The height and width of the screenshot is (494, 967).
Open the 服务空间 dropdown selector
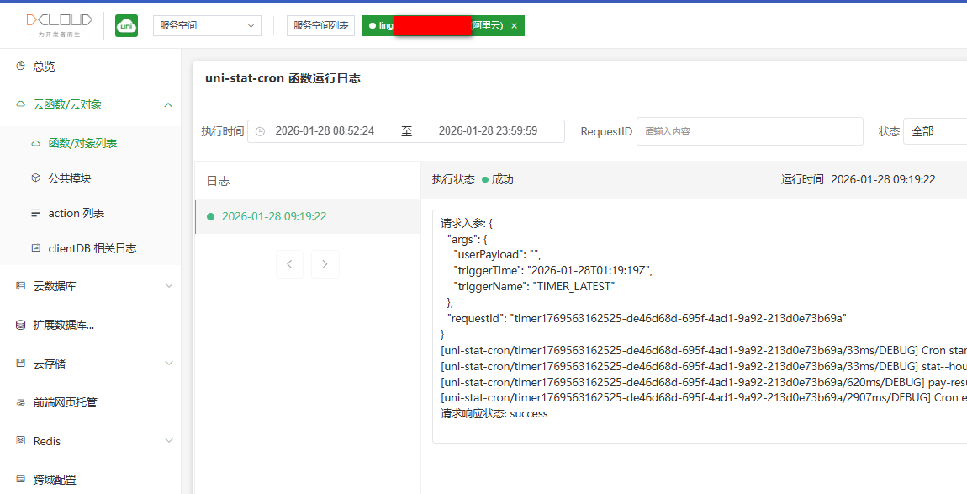pos(207,26)
